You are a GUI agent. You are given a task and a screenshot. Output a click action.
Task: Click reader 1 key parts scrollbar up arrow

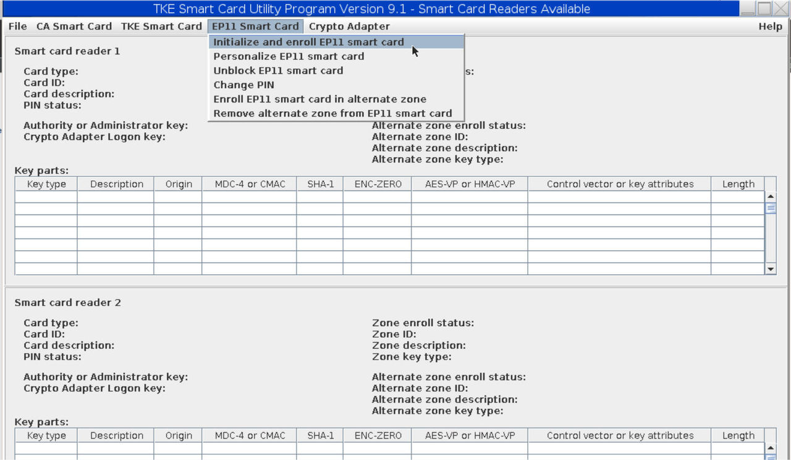pos(771,196)
